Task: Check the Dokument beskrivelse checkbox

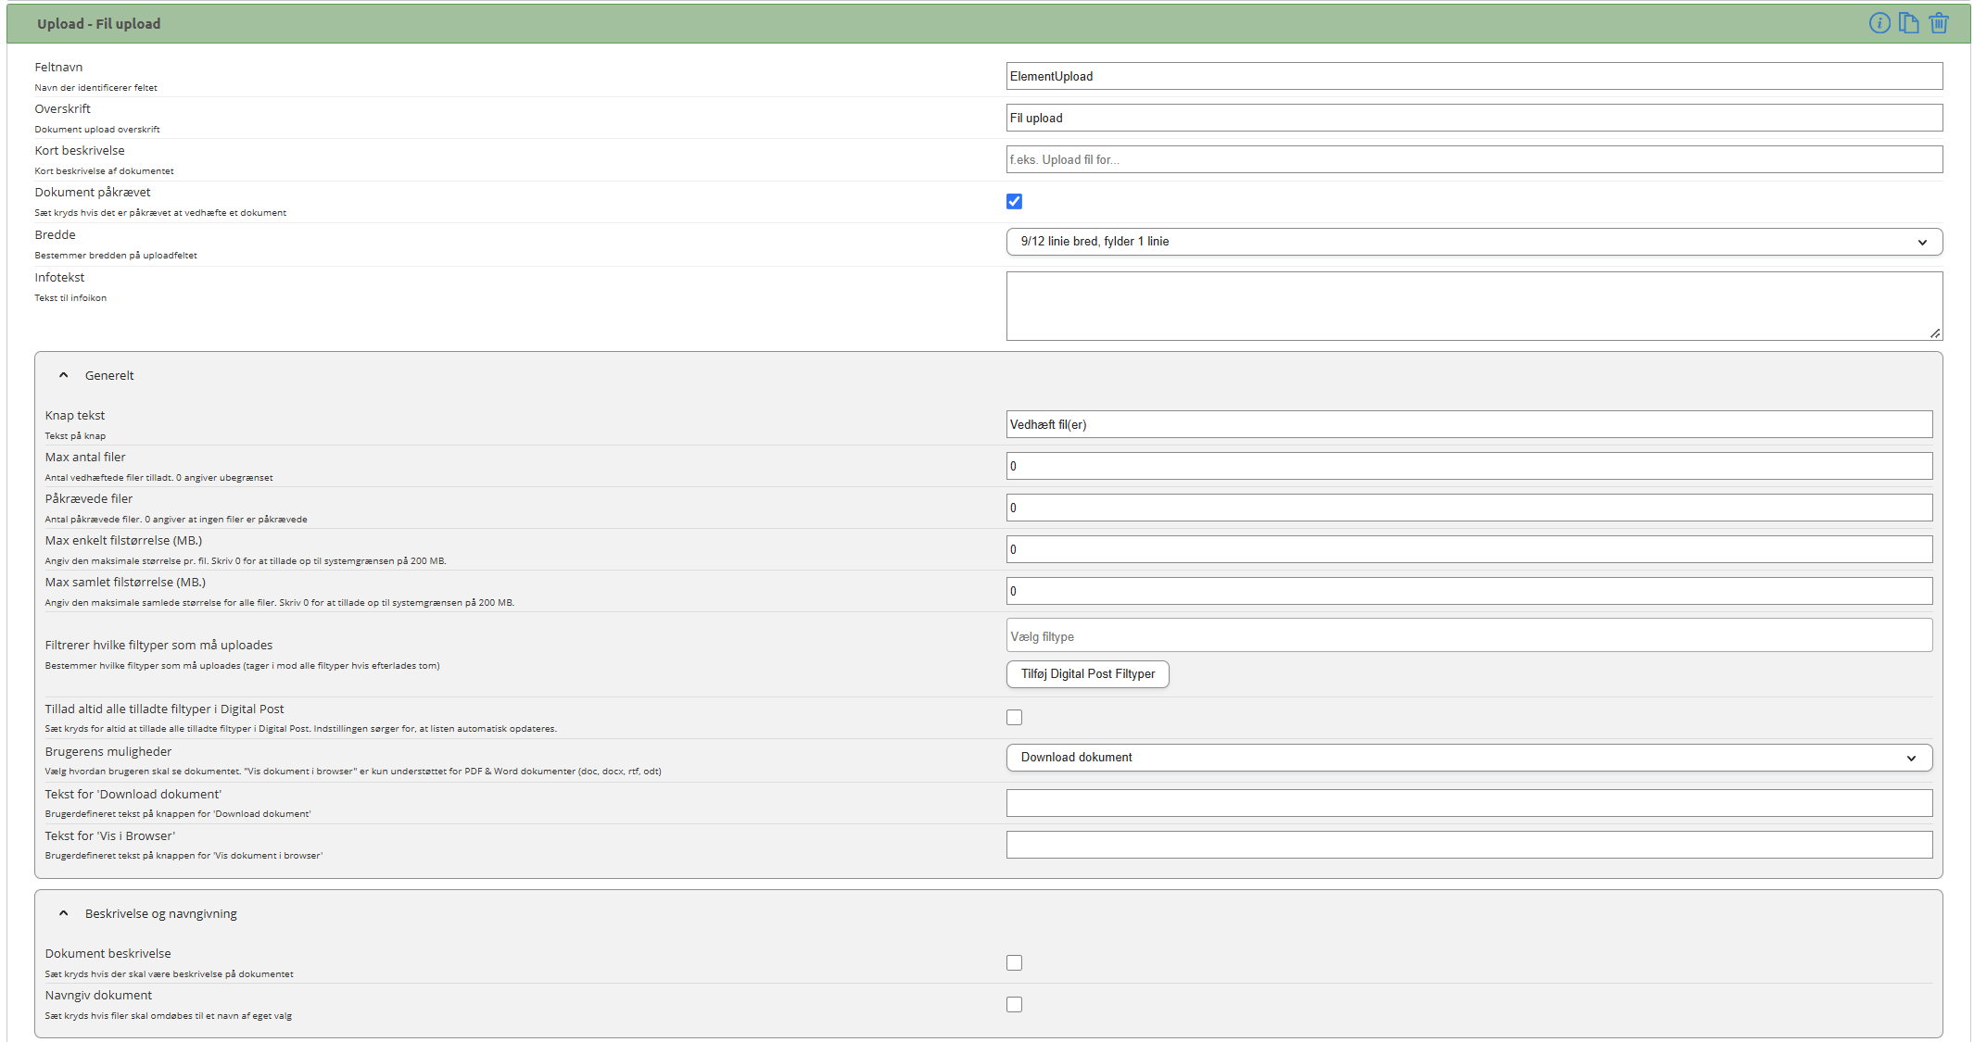Action: [1014, 962]
